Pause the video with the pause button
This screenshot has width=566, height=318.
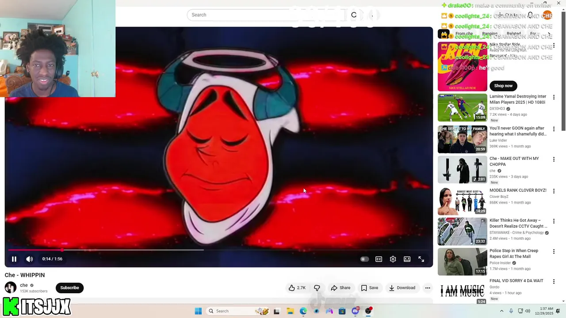tap(14, 259)
